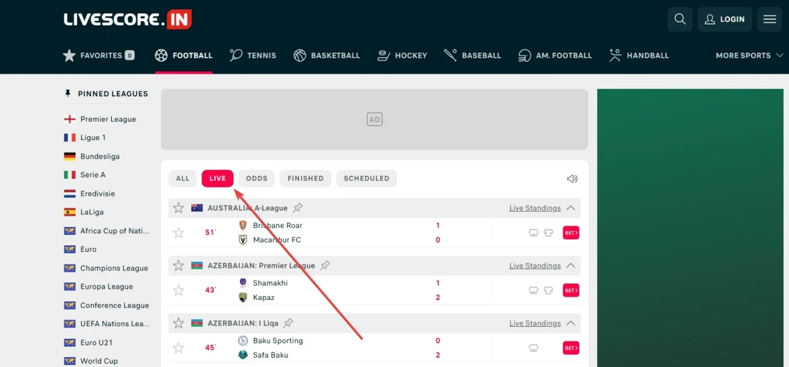
Task: Collapse the Azerbaijan I Liqa section
Action: point(571,324)
